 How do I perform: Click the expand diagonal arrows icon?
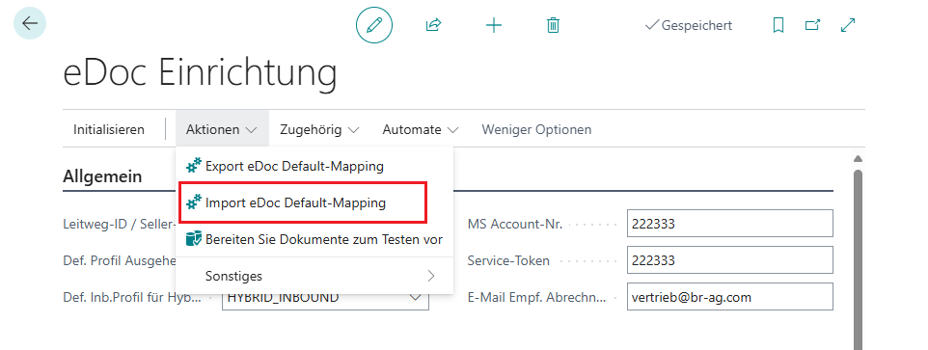tap(848, 25)
